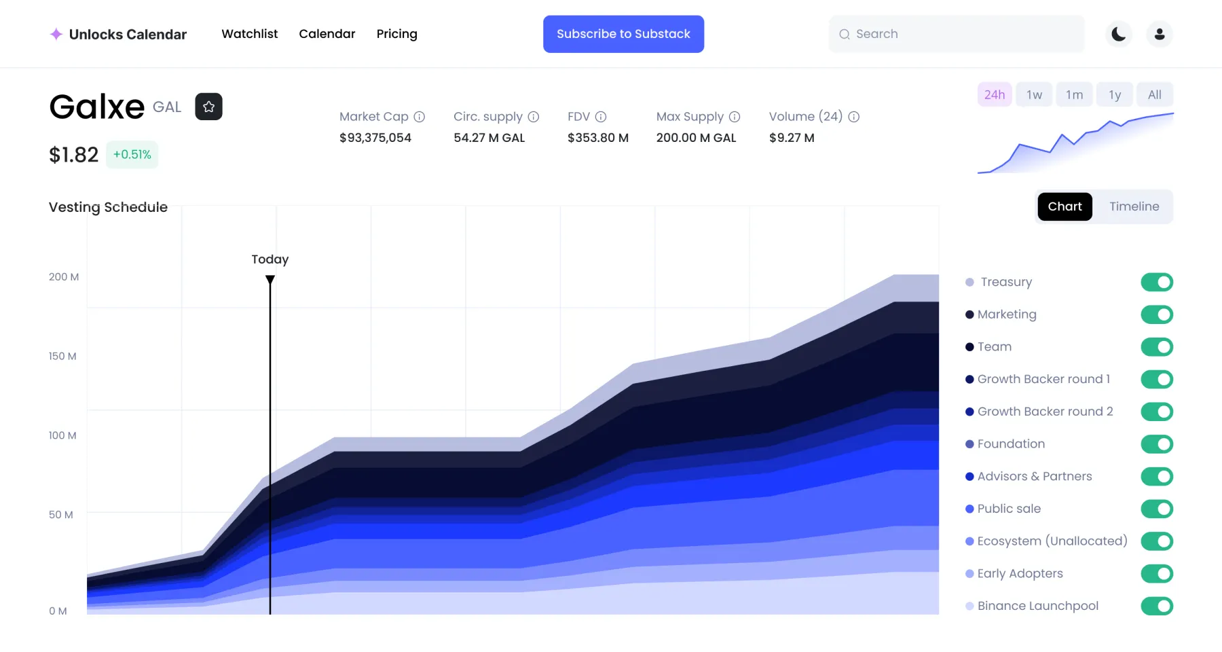Open the Watchlist menu item
Viewport: 1222px width, 652px height.
coord(250,34)
